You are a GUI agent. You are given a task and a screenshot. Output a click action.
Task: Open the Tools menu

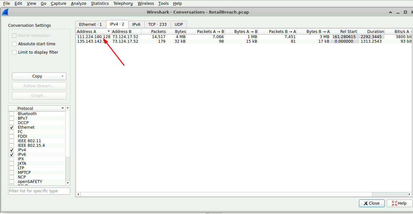click(164, 3)
